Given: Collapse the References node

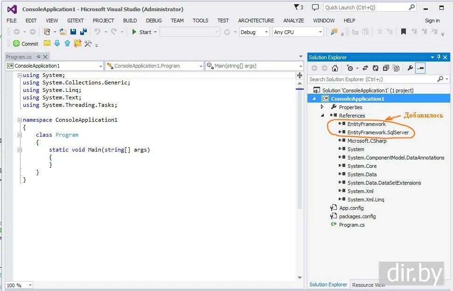Looking at the screenshot, I should (322, 116).
